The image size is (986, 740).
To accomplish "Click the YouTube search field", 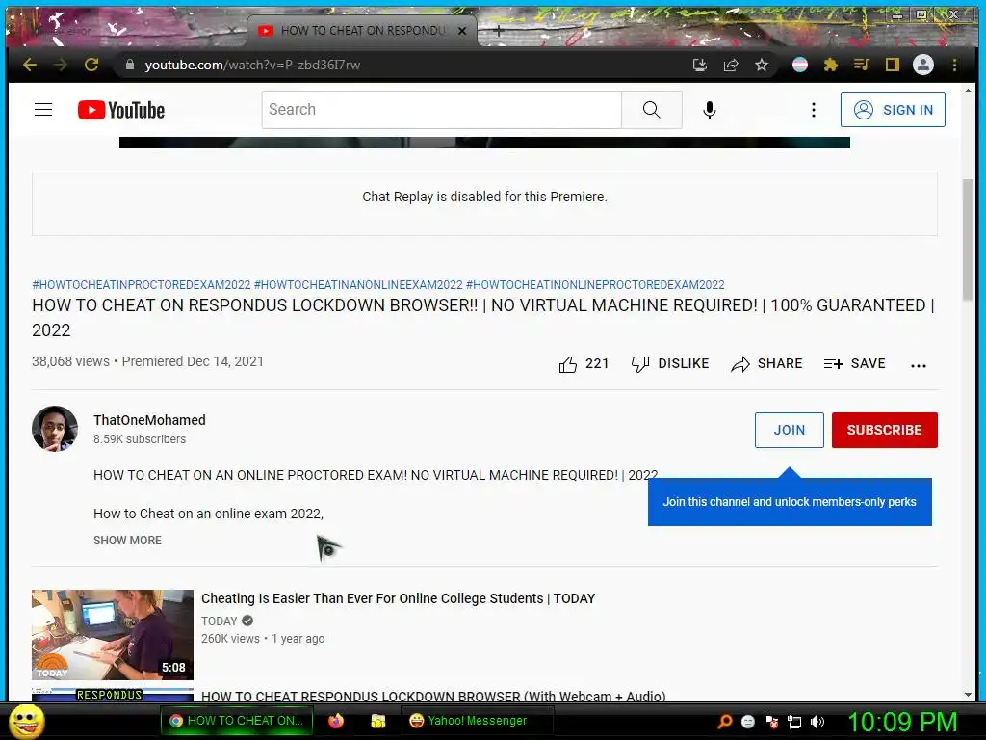I will 441,110.
